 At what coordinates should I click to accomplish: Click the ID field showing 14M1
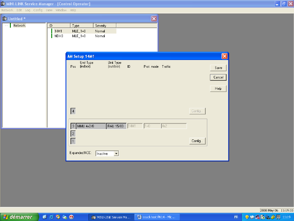135,126
